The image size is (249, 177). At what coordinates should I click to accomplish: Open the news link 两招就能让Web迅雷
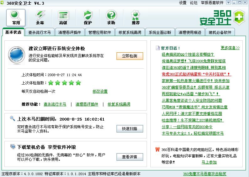tap(191, 94)
